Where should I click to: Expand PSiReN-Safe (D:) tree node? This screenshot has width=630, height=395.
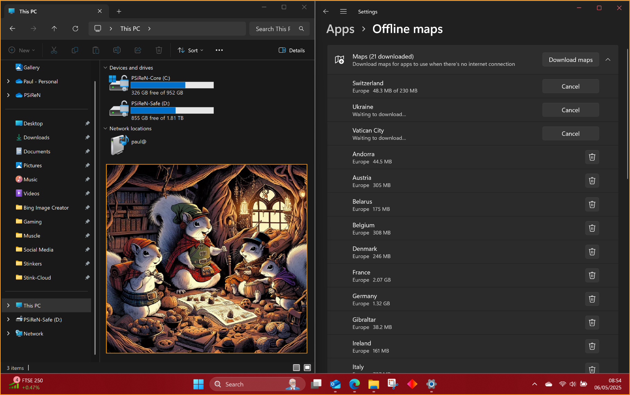click(8, 319)
